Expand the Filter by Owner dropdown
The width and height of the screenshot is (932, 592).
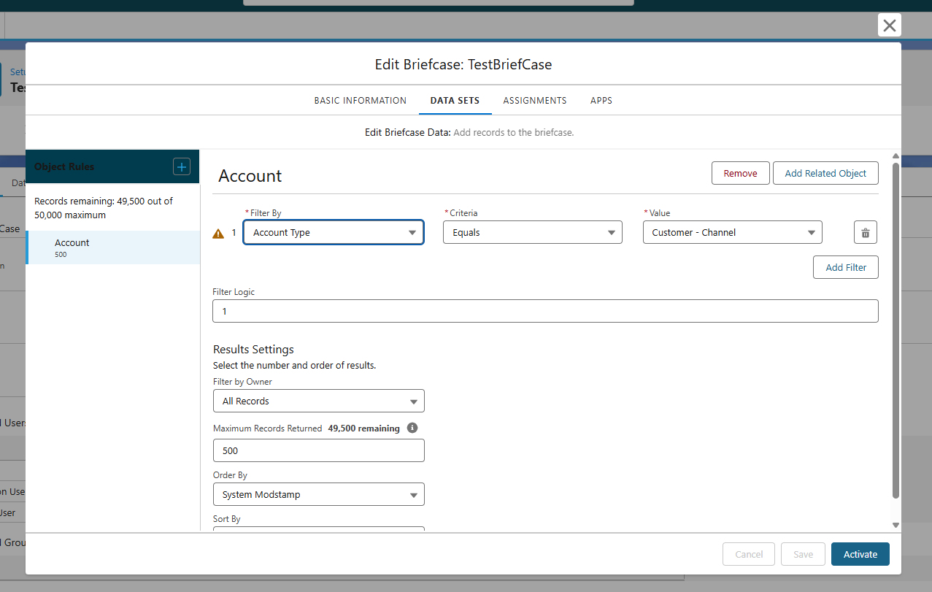(x=318, y=401)
